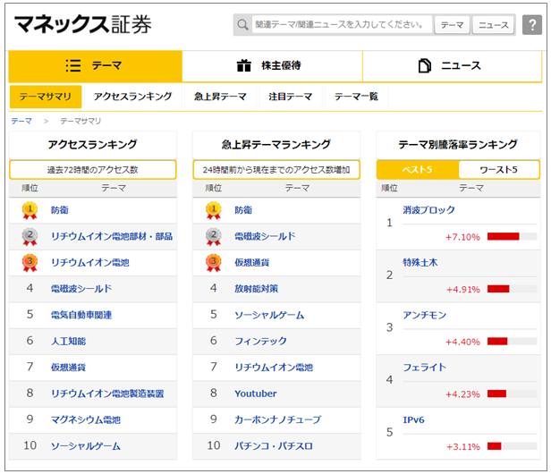
Task: Switch to the ニュース main tab
Action: pos(453,66)
